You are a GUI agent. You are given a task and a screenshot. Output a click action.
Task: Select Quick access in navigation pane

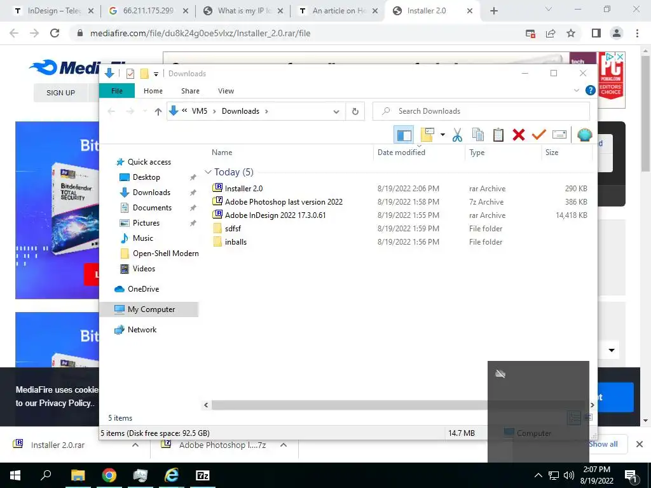tap(149, 162)
